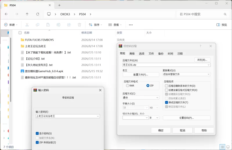Switch to large icons view in status bar
Screen dimensions: 232x150
click(x=228, y=147)
